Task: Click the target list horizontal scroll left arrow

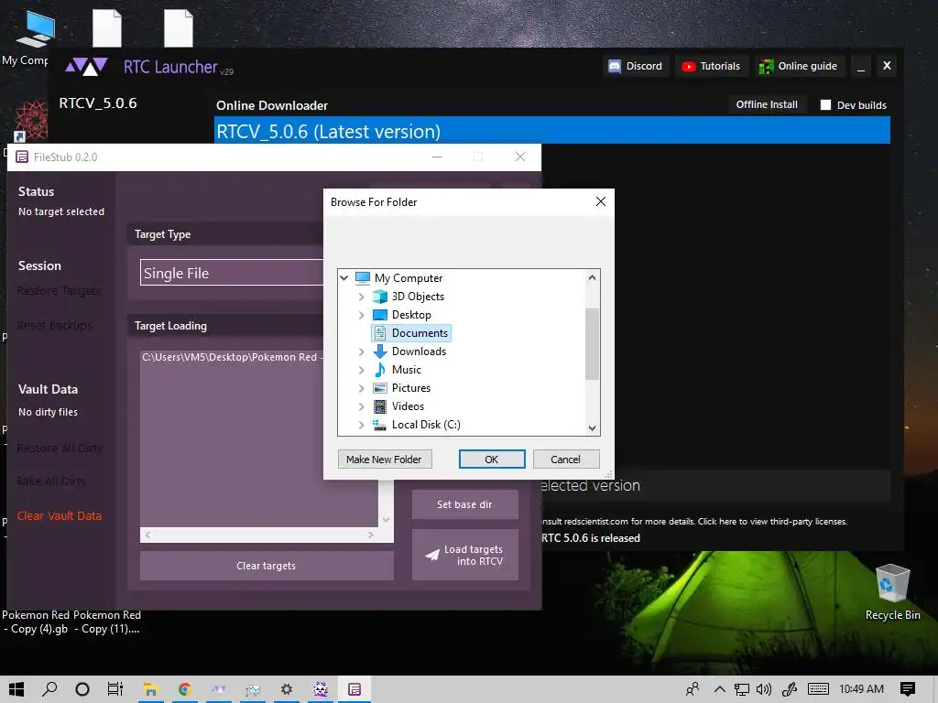Action: [x=147, y=535]
